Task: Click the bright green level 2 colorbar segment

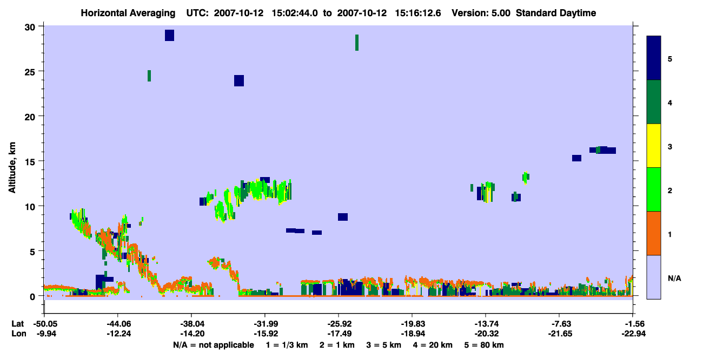Action: [x=654, y=189]
